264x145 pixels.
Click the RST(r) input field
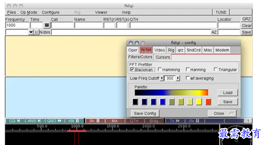pos(109,25)
